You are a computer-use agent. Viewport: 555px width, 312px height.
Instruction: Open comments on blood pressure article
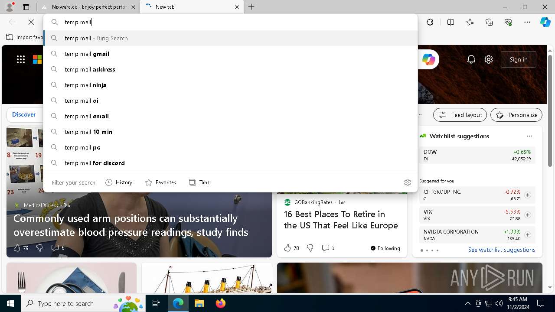58,248
